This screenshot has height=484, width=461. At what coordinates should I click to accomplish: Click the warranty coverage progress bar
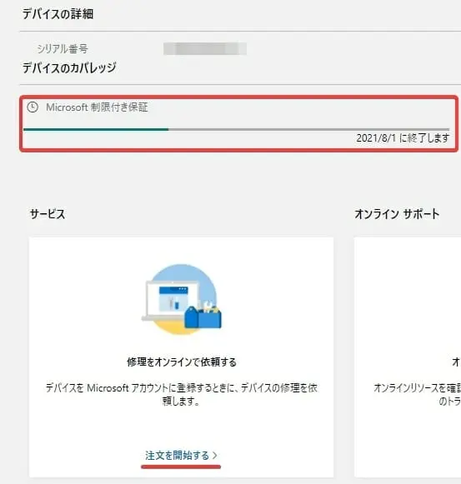pos(237,129)
